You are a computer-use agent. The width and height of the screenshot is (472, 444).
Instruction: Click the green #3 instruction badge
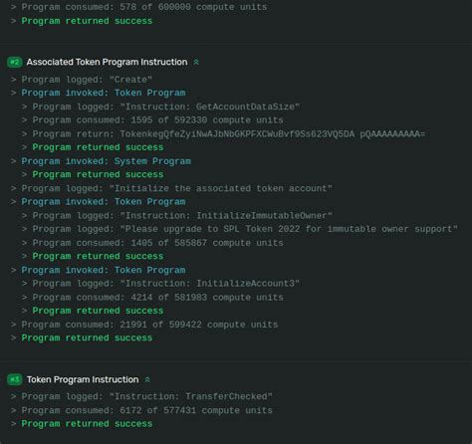15,379
